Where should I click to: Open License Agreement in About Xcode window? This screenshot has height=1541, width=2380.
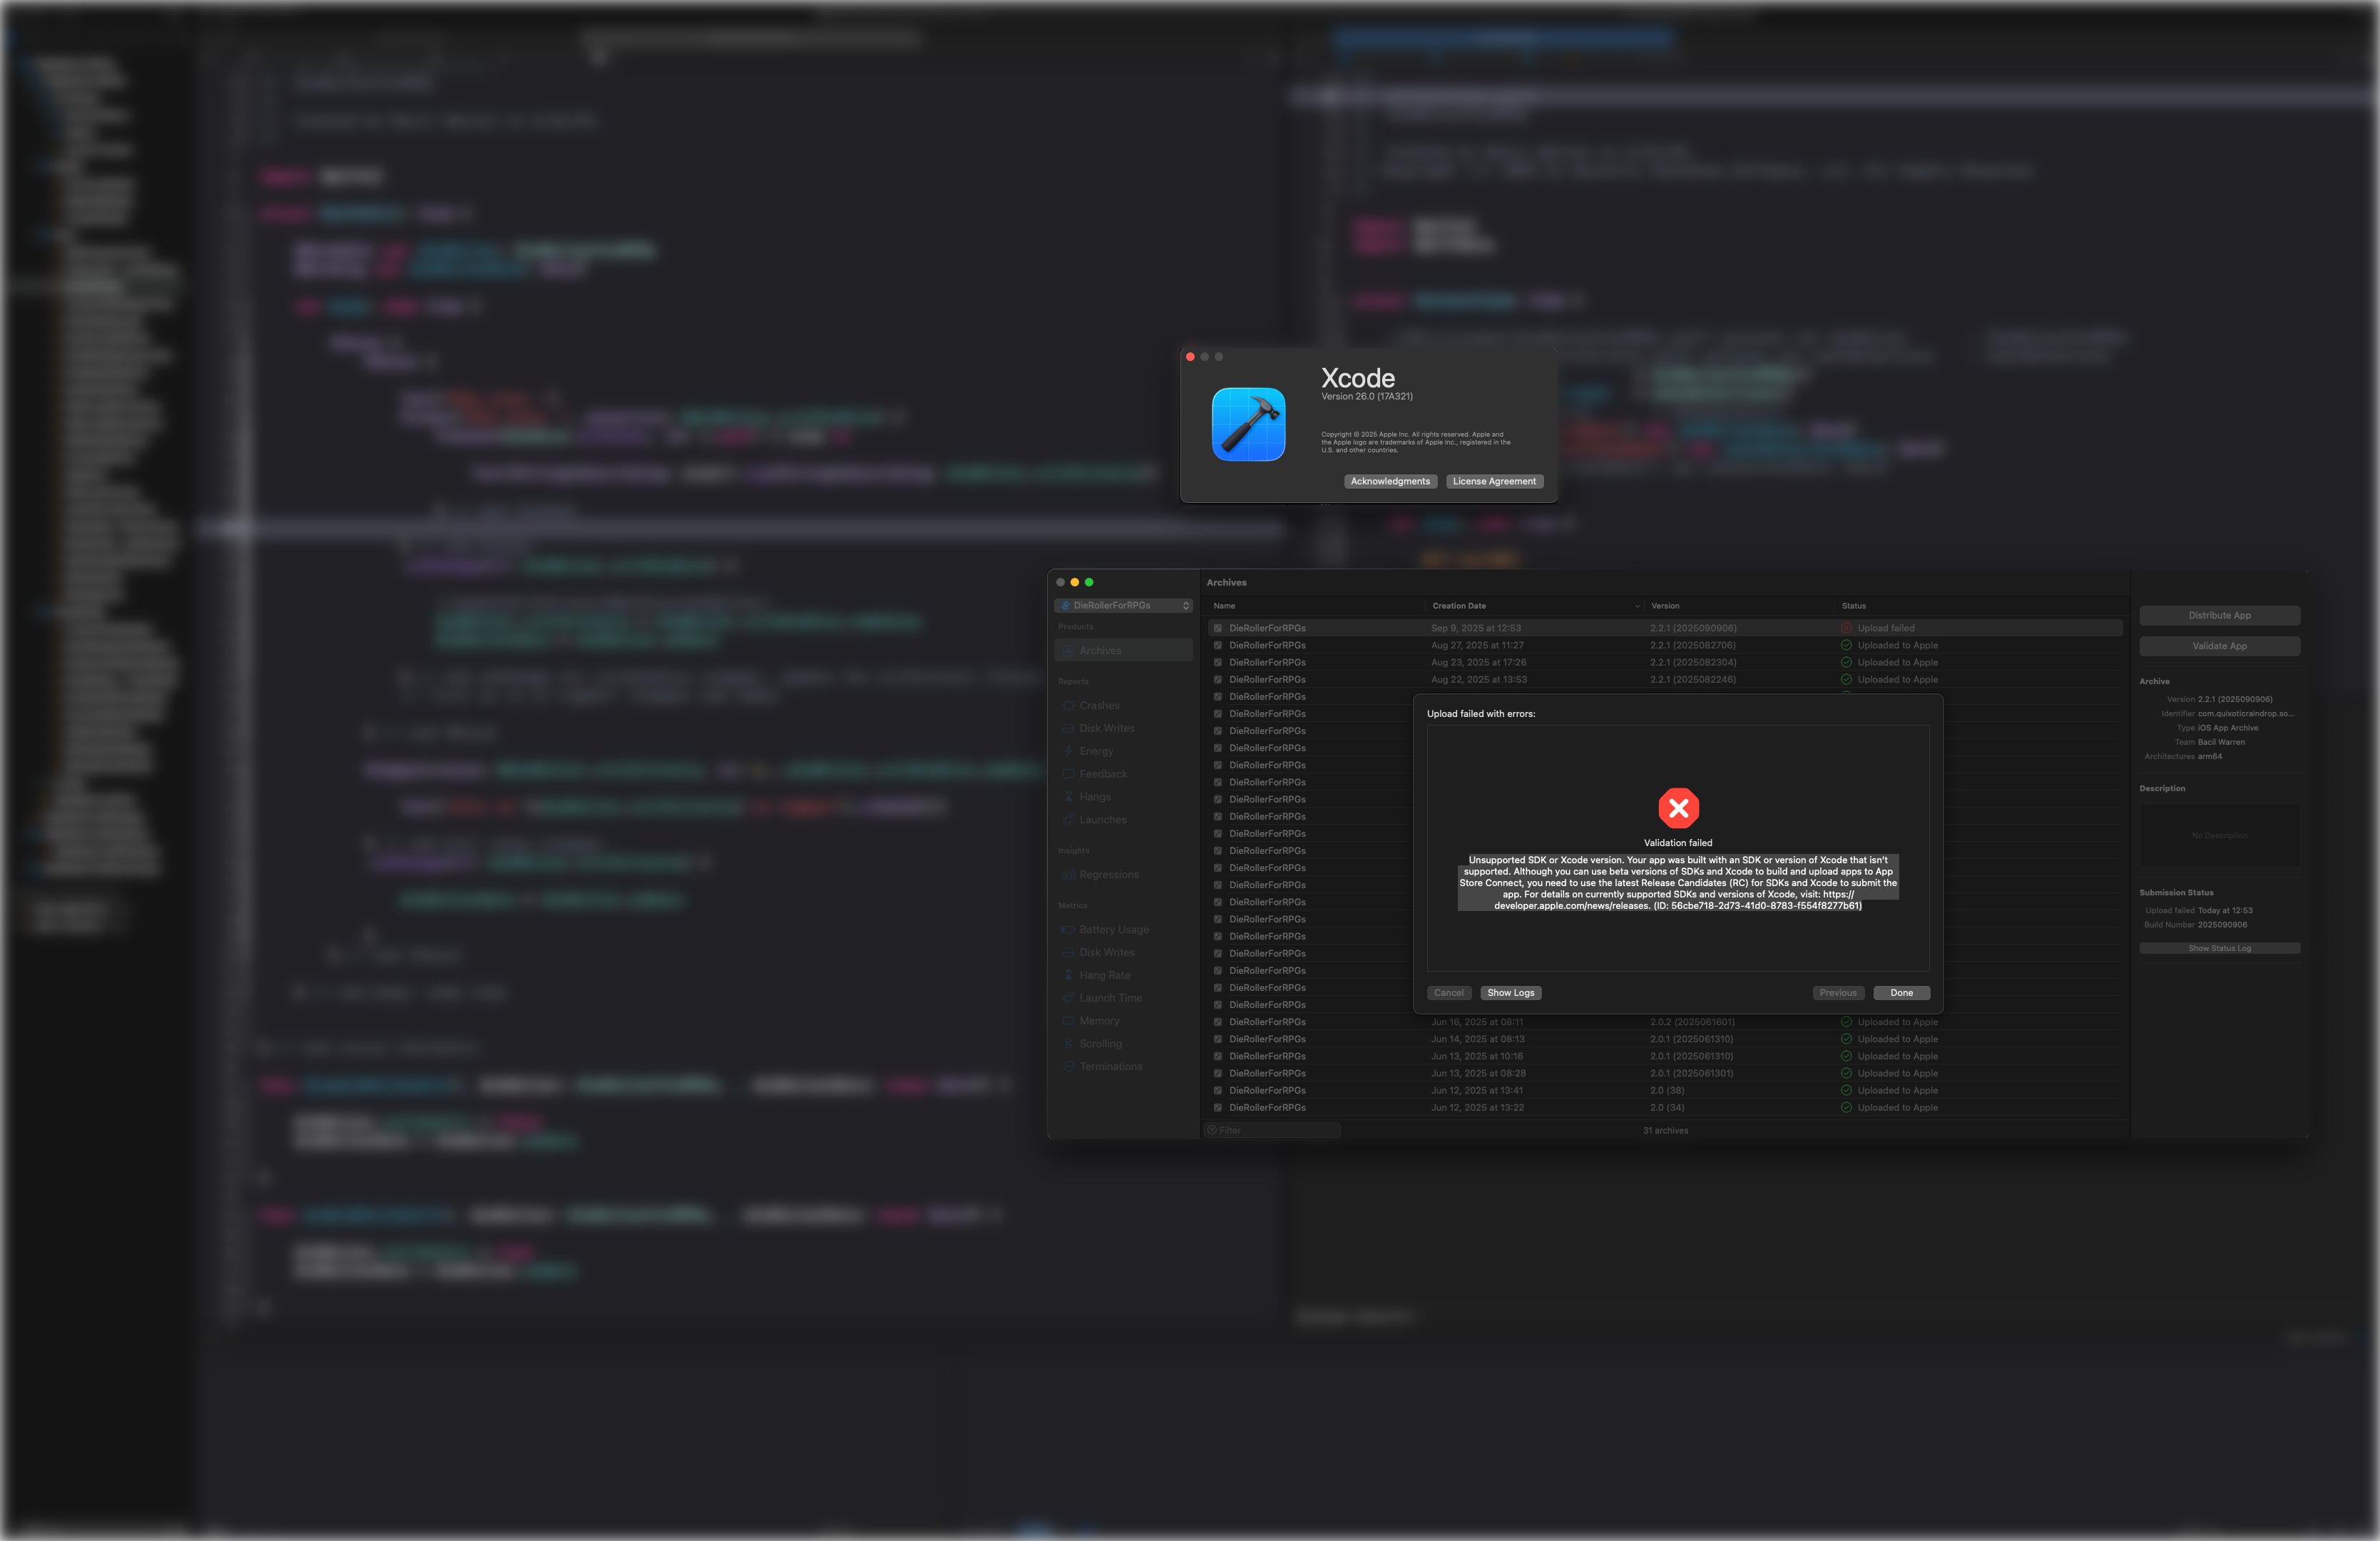click(1494, 482)
